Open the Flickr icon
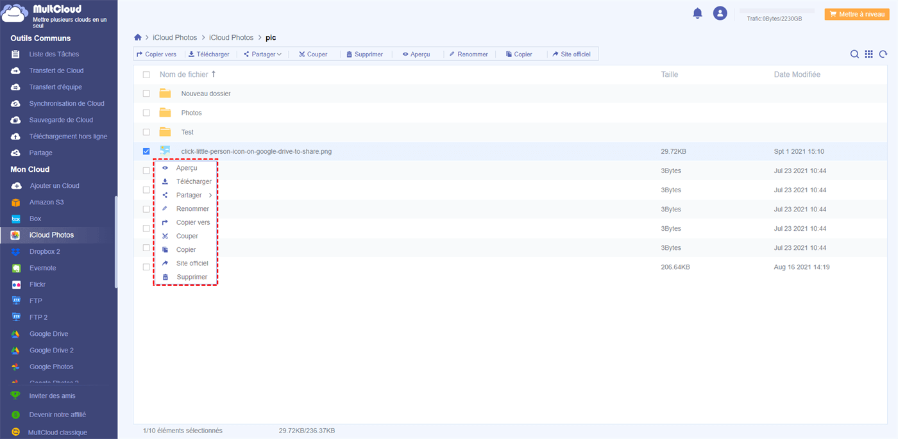The image size is (898, 439). (x=16, y=285)
